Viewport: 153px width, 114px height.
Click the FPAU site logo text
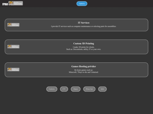point(5,4)
